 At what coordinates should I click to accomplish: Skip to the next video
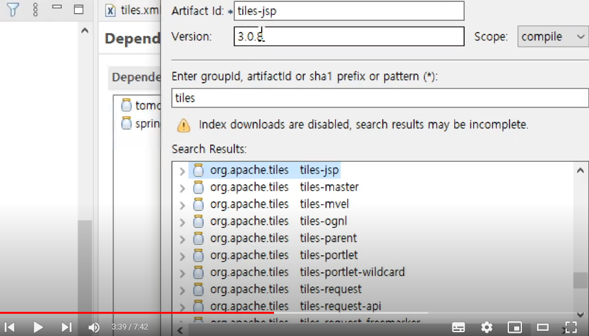pos(66,327)
